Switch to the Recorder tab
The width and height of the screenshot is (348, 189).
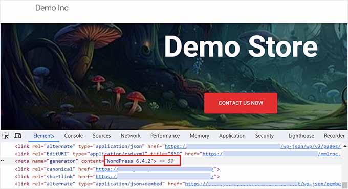coord(334,136)
